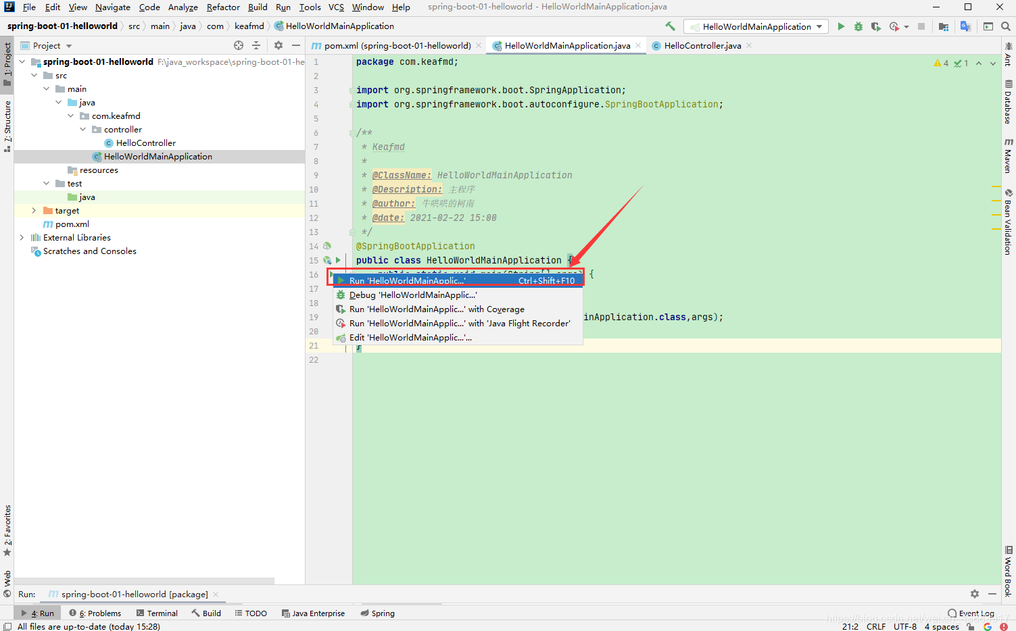The height and width of the screenshot is (631, 1016).
Task: Select Debug 'HelloWorldMainApplic...' menu entry
Action: tap(412, 295)
